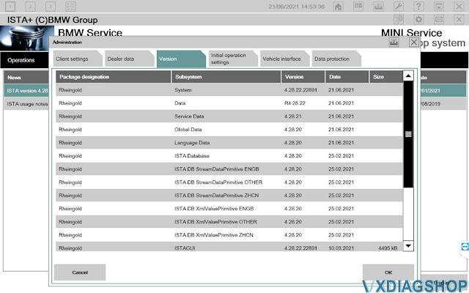This screenshot has width=469, height=293.
Task: Select the Version tab
Action: point(181,59)
